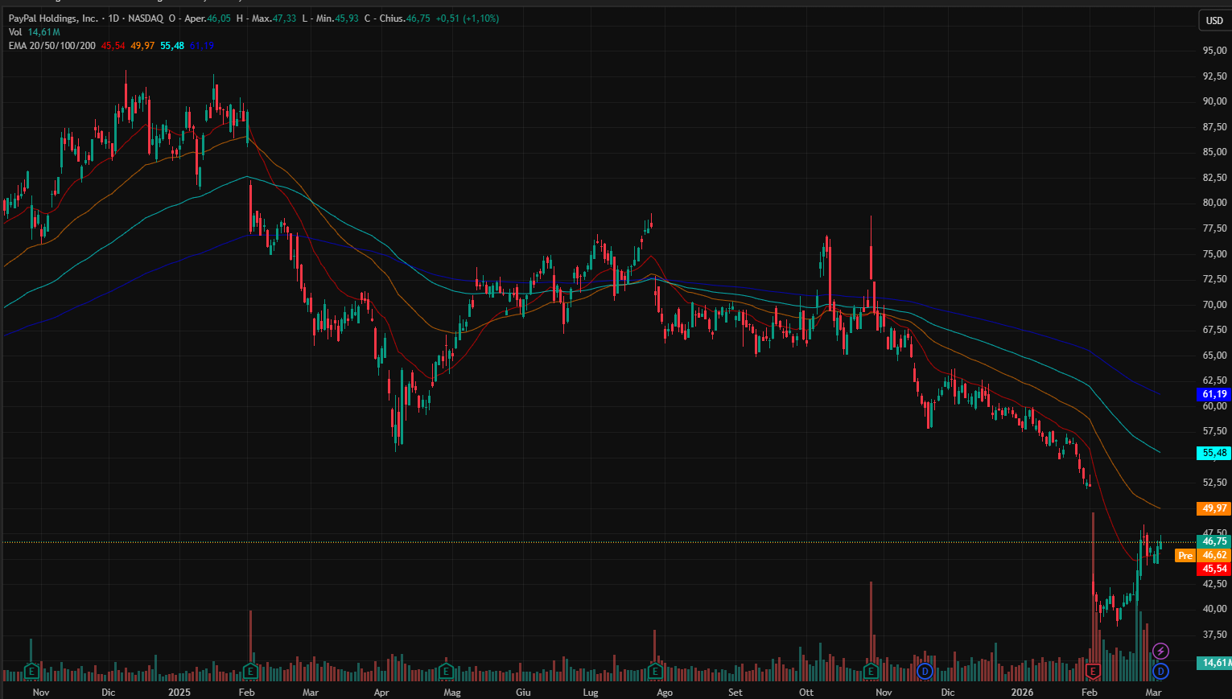Click the 87,50 price axis label
The width and height of the screenshot is (1232, 699).
pyautogui.click(x=1214, y=127)
